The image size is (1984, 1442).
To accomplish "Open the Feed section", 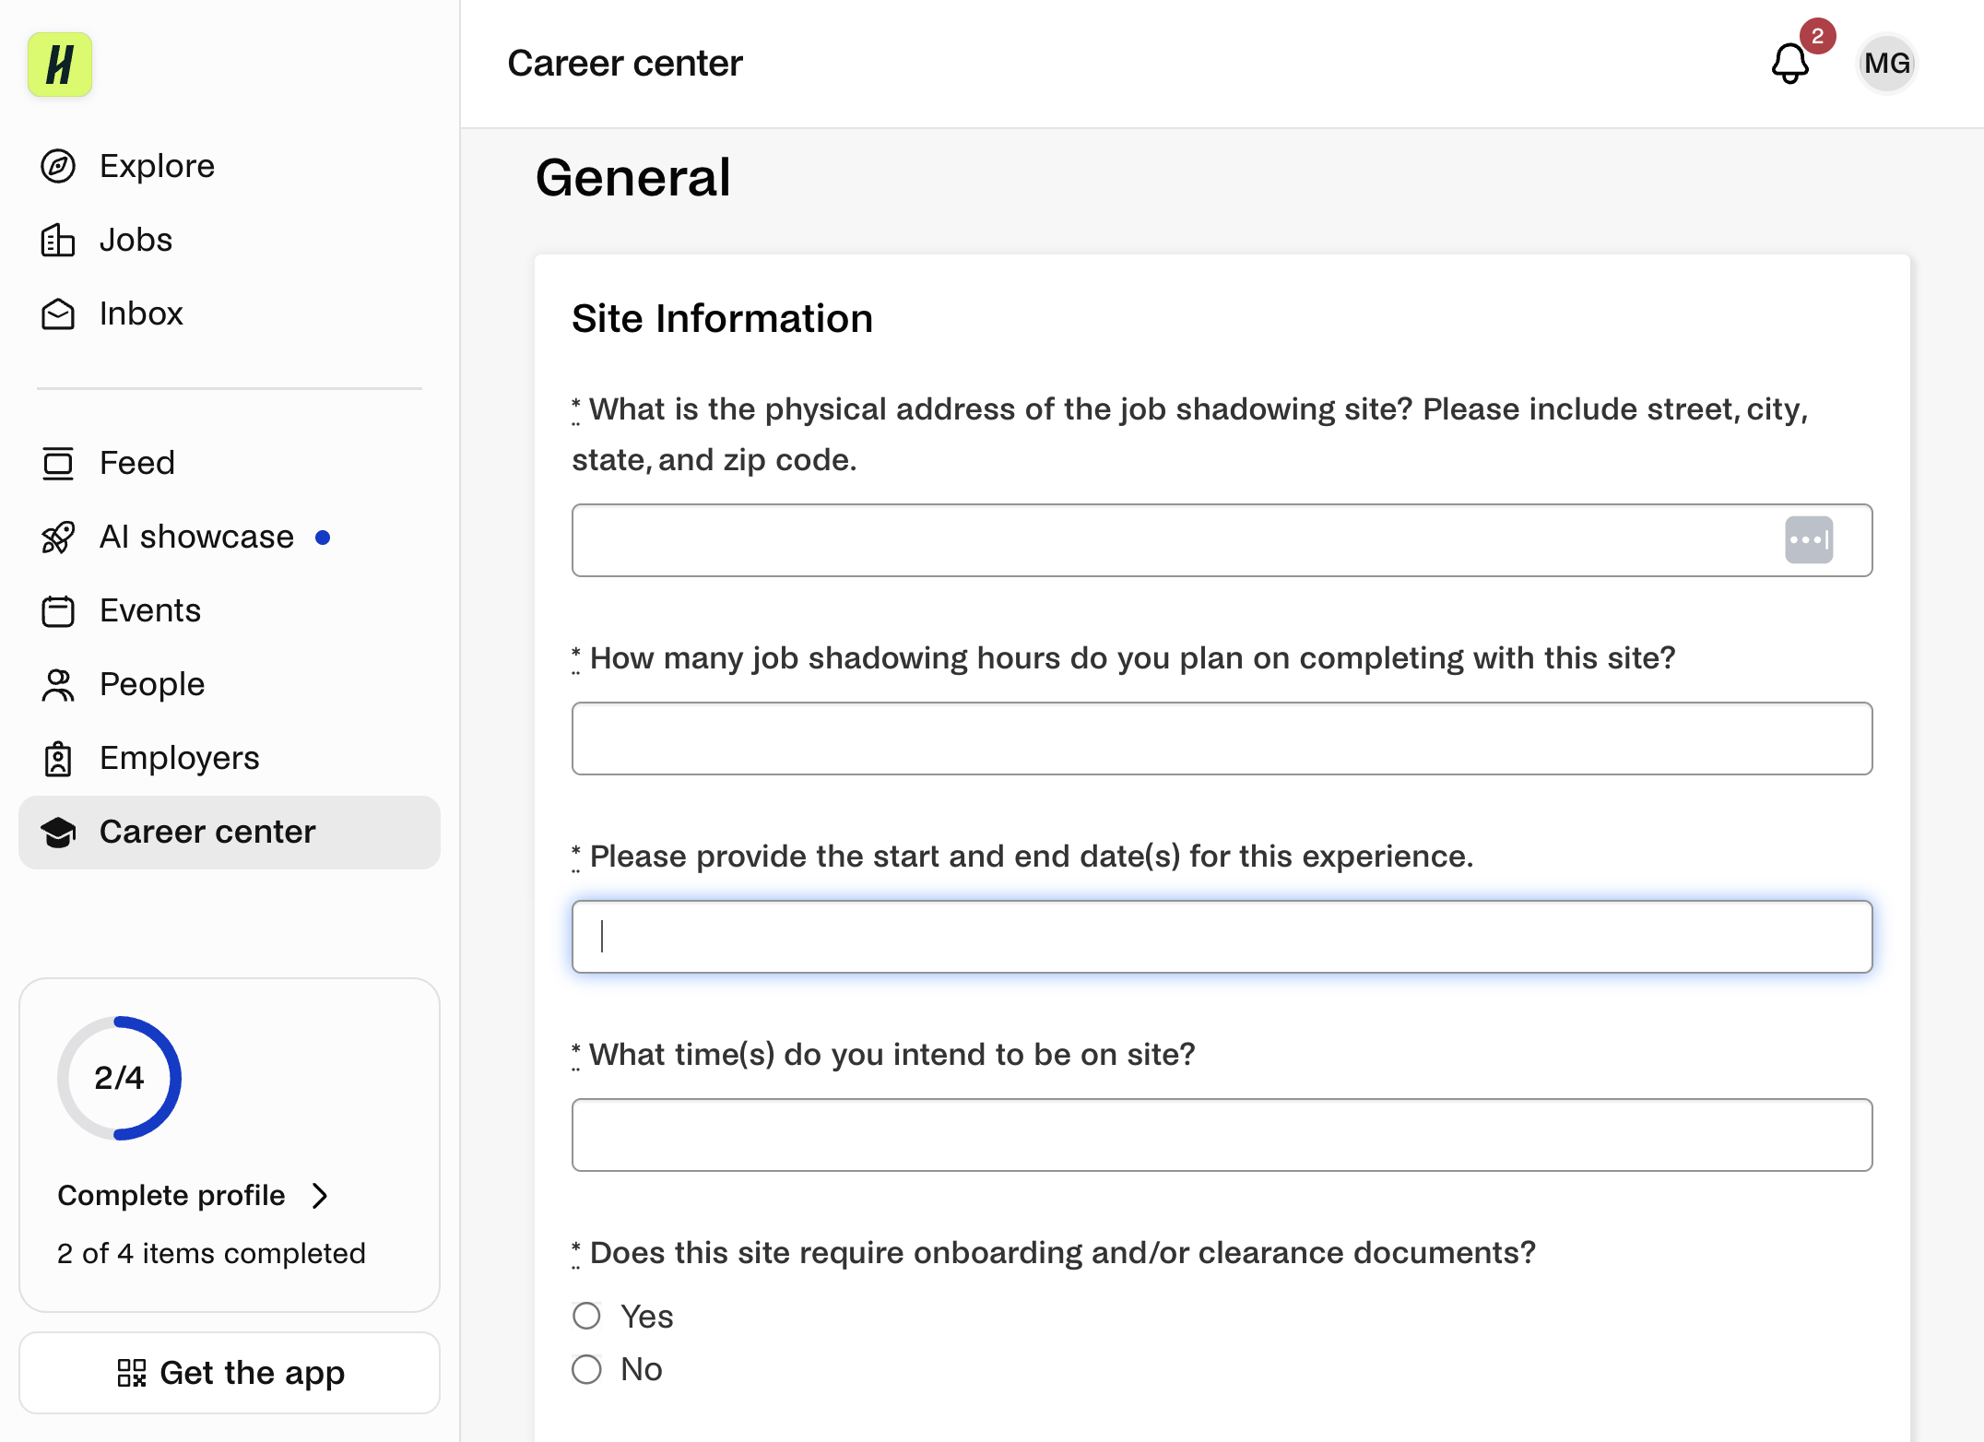I will (230, 463).
